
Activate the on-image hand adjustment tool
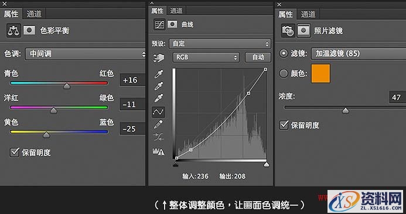point(158,57)
